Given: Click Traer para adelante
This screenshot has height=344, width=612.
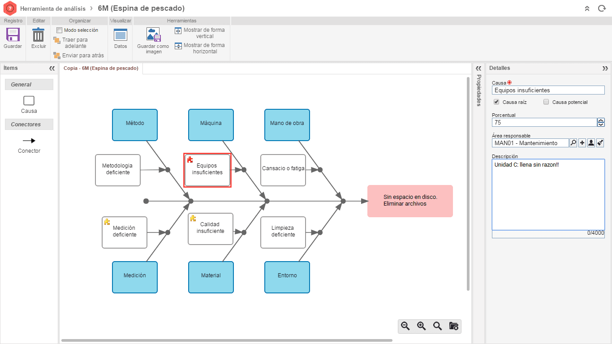Looking at the screenshot, I should point(71,43).
